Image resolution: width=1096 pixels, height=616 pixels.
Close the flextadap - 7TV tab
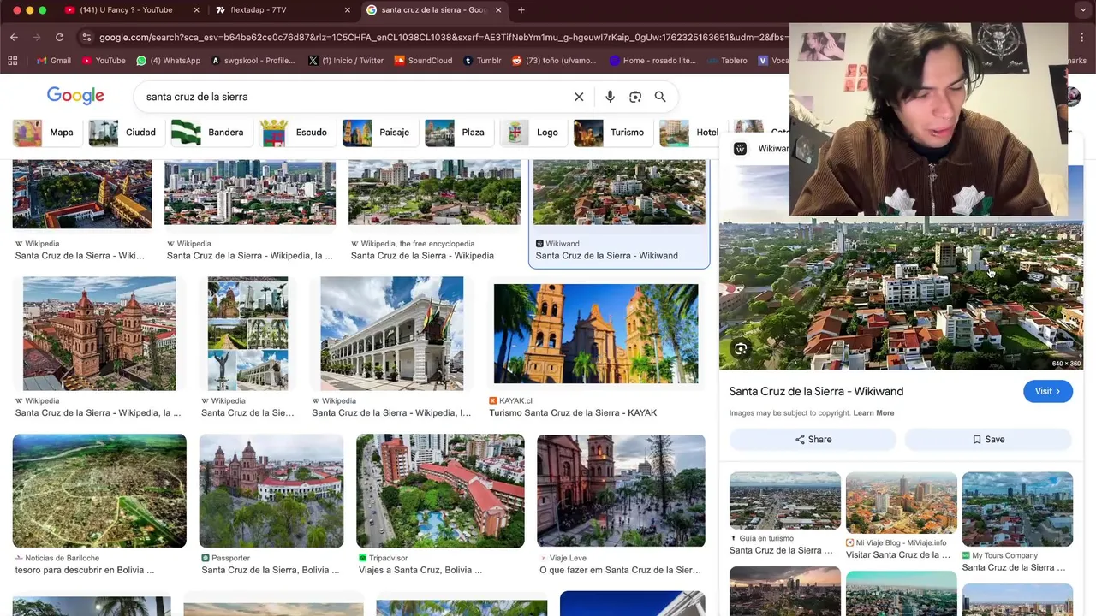point(347,9)
